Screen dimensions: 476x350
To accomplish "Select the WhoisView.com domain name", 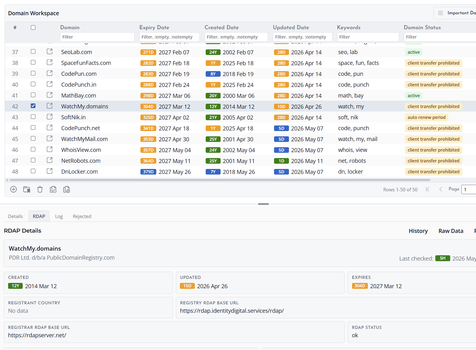I will (81, 150).
